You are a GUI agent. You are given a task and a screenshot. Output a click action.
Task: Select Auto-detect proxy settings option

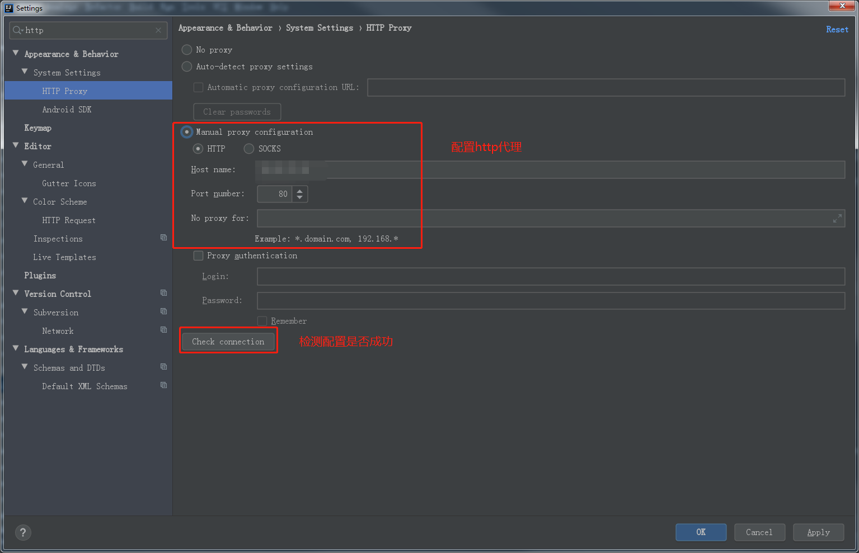(x=187, y=67)
